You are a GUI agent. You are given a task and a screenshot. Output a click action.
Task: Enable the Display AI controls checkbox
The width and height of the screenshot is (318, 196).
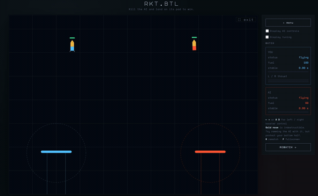tap(267, 31)
